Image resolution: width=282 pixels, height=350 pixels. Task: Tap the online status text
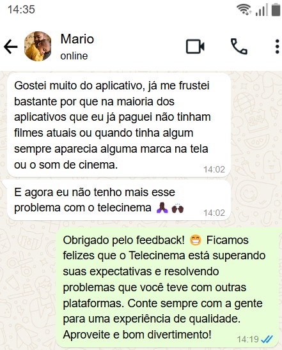tap(74, 56)
